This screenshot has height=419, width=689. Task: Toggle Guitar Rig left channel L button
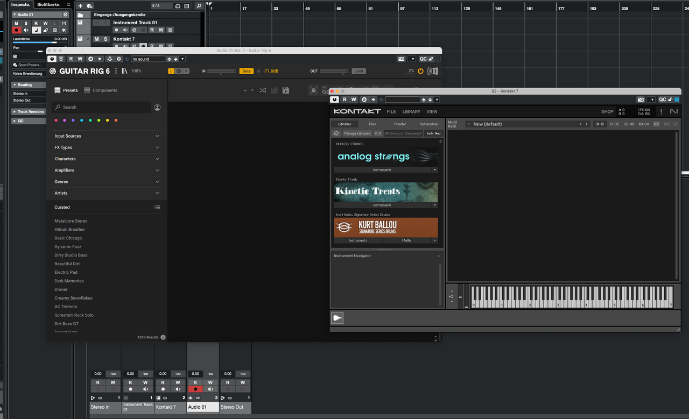click(171, 71)
